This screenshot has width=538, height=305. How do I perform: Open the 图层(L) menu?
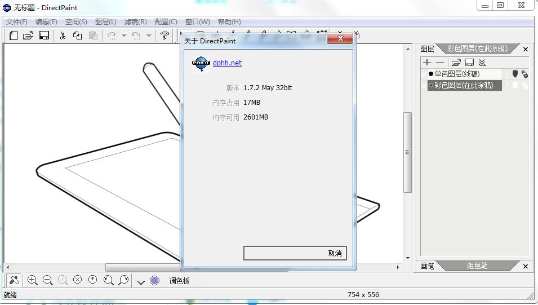point(106,22)
